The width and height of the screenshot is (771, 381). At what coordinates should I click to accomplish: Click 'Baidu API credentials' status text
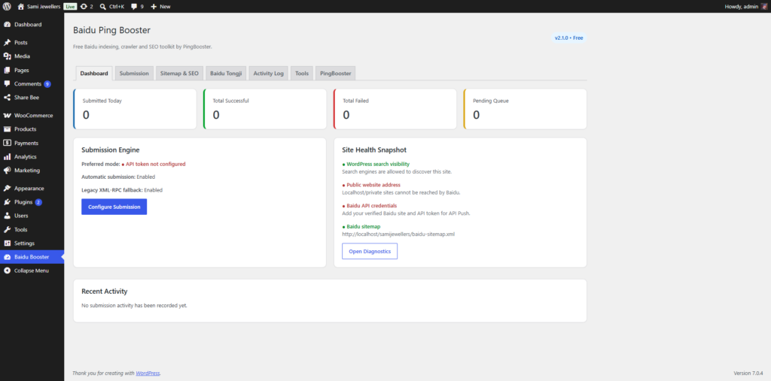(372, 206)
